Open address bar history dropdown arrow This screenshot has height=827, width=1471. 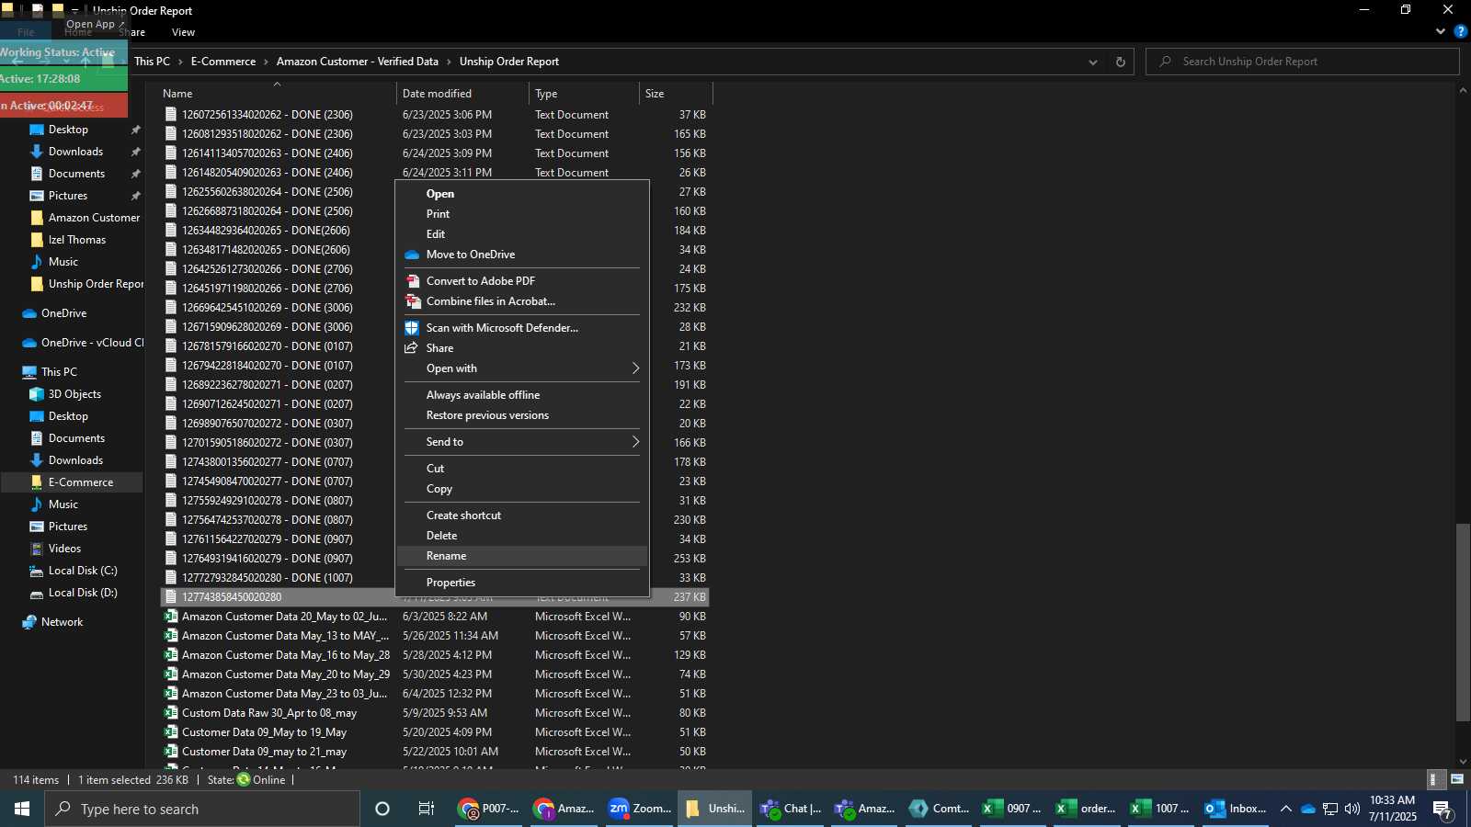tap(1092, 62)
